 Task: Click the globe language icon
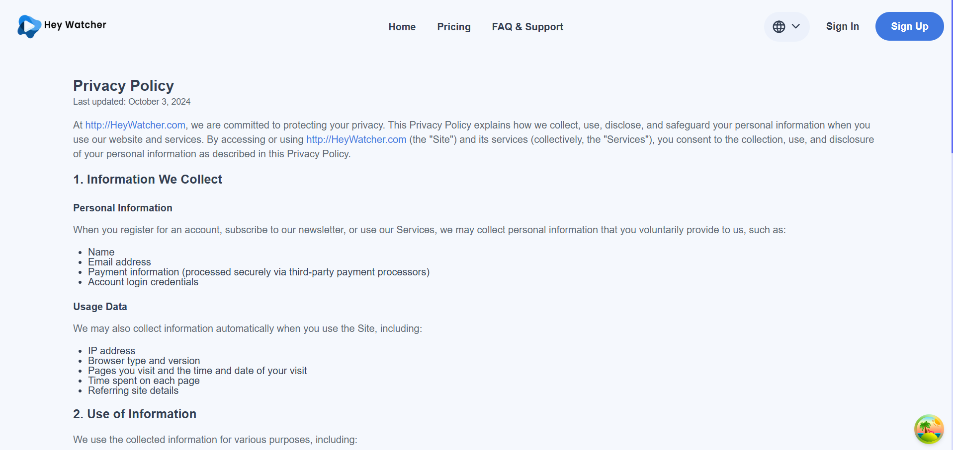click(779, 26)
